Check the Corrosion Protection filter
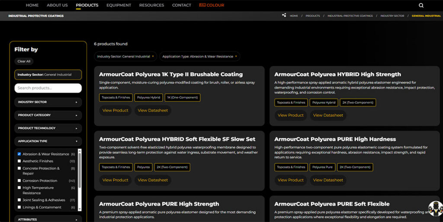The image size is (443, 222). click(19, 181)
